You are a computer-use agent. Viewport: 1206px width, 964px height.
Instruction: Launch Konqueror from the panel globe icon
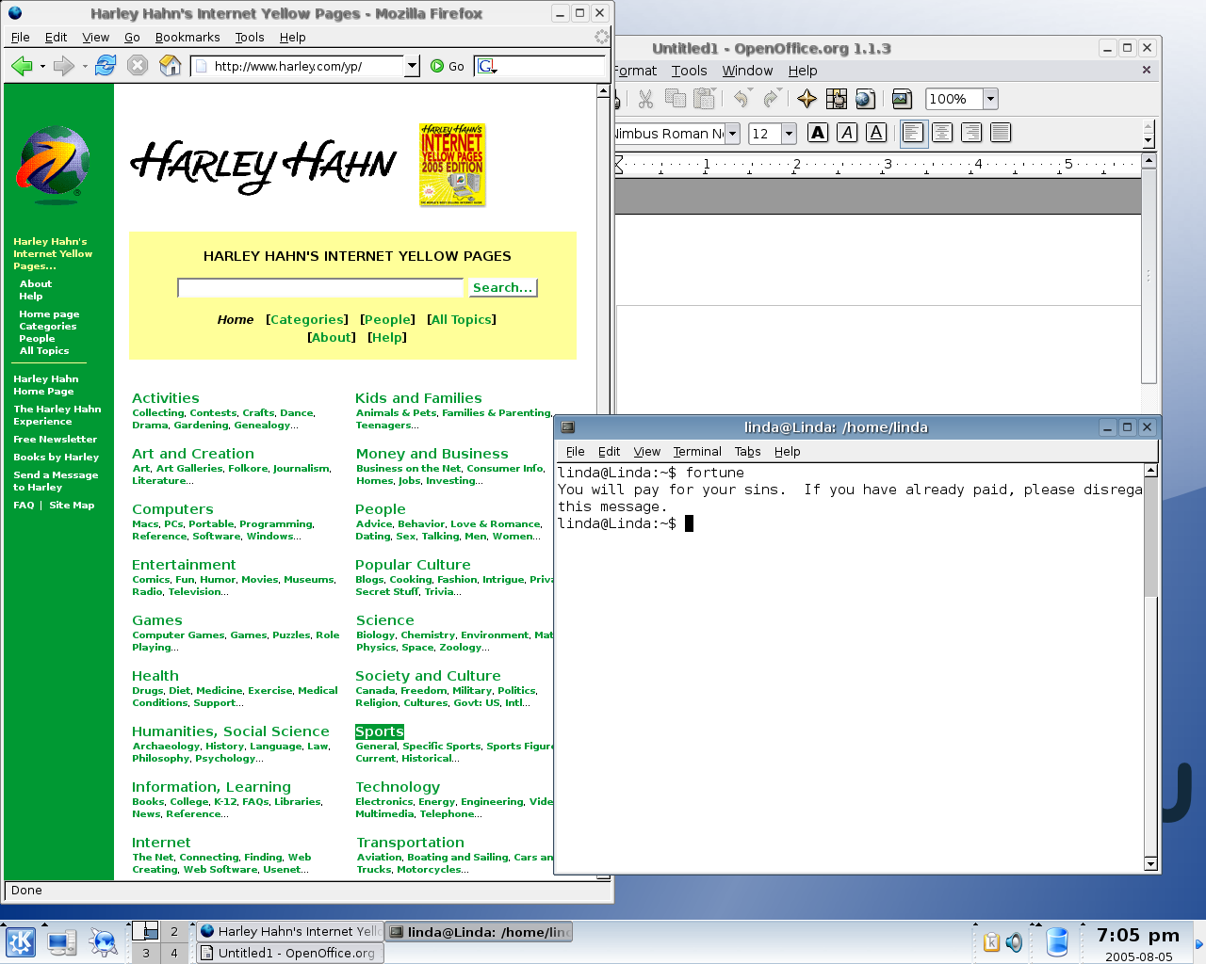(103, 941)
